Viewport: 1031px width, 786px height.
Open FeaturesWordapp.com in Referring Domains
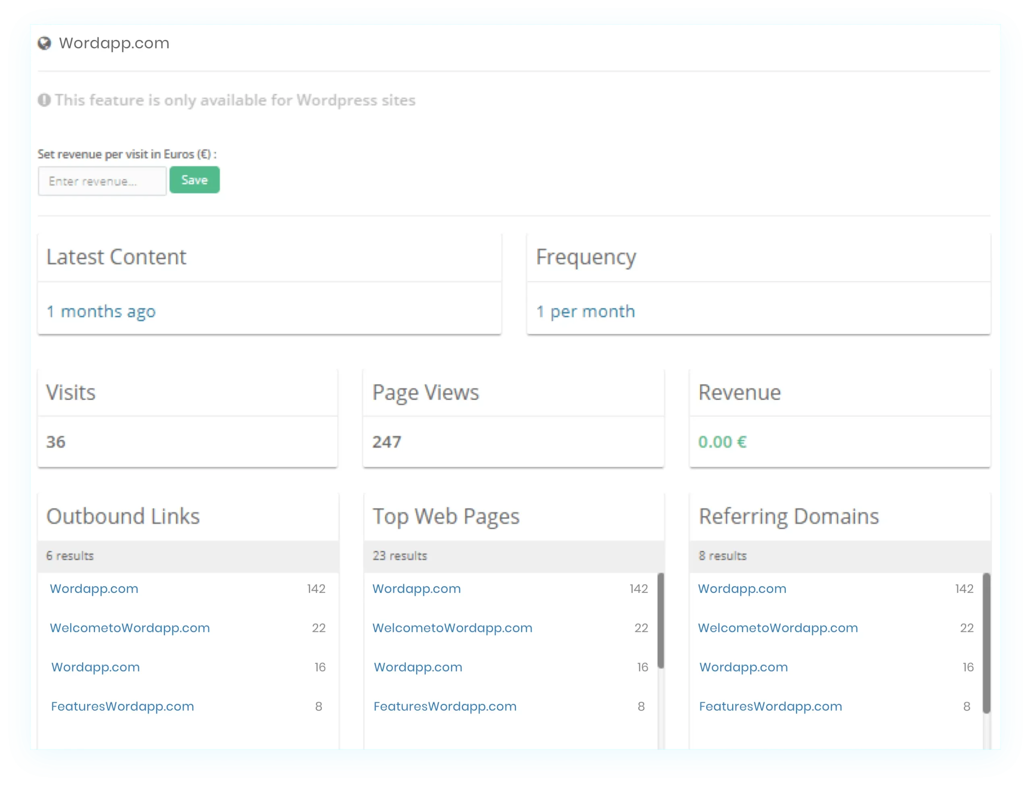(x=770, y=707)
